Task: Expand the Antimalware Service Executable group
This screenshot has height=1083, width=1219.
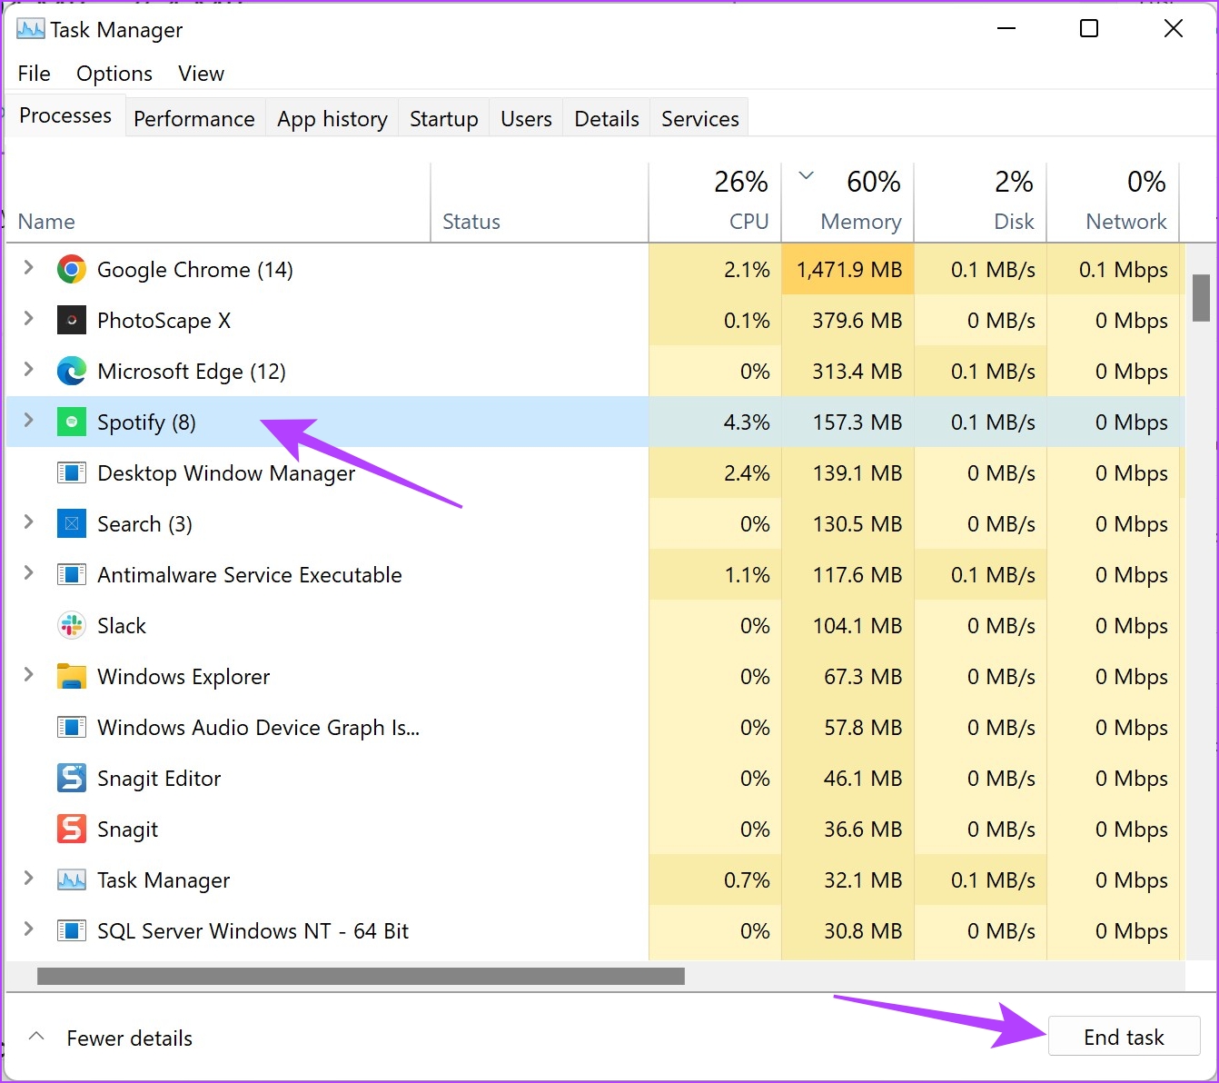Action: [x=28, y=572]
